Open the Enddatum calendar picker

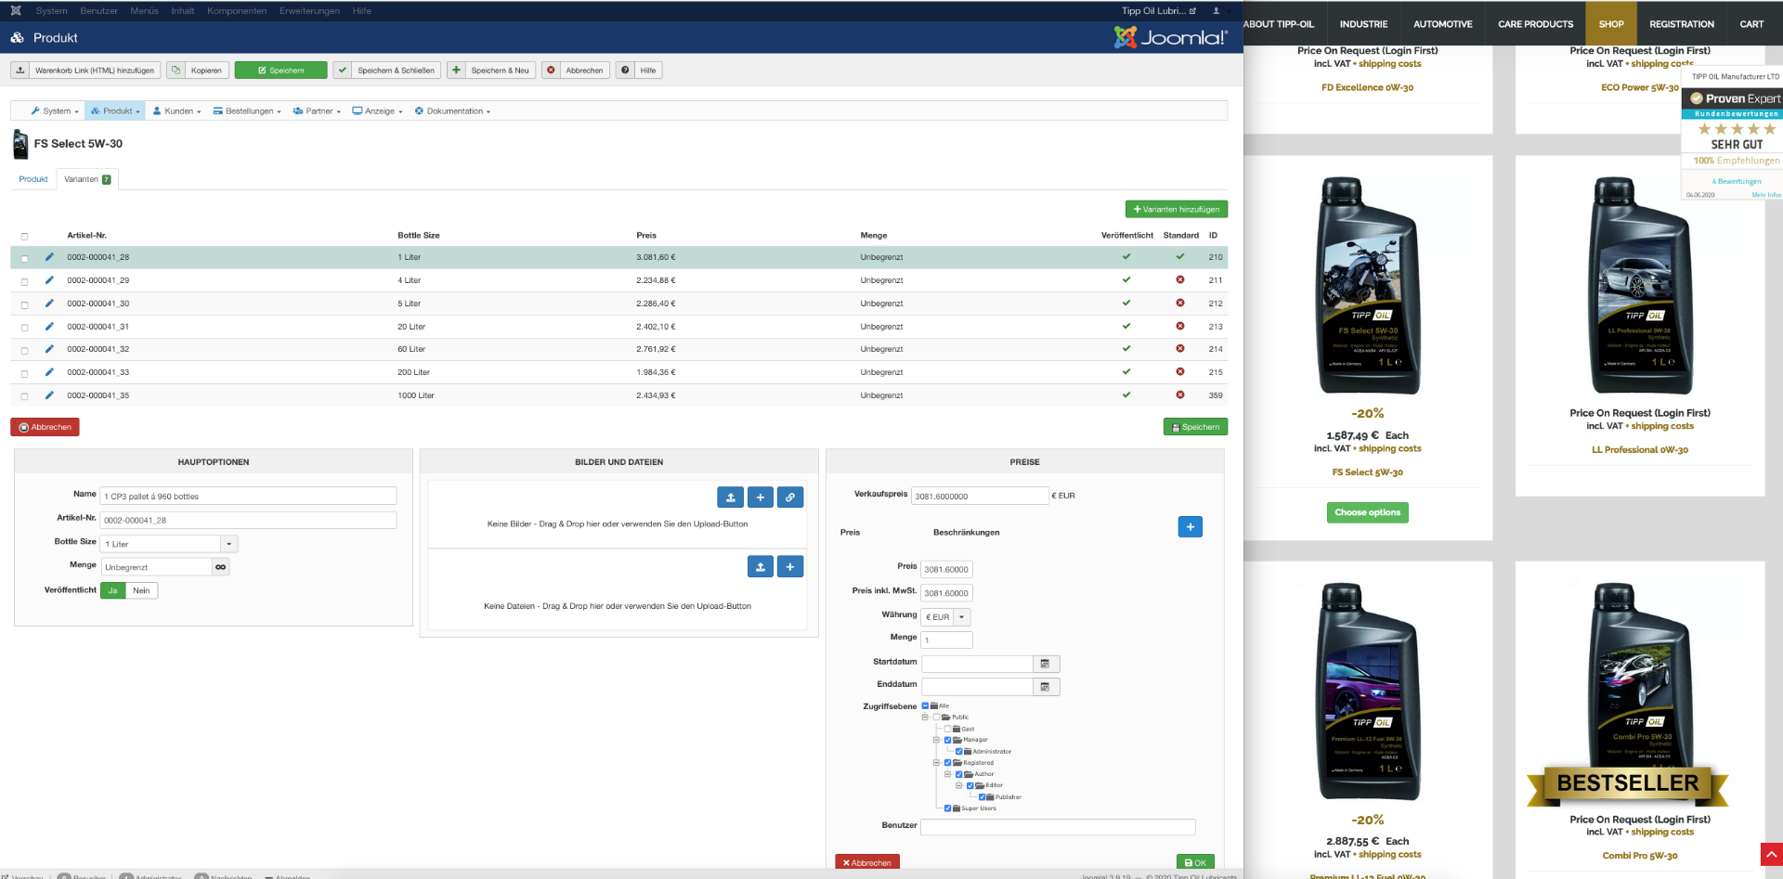(x=1046, y=687)
